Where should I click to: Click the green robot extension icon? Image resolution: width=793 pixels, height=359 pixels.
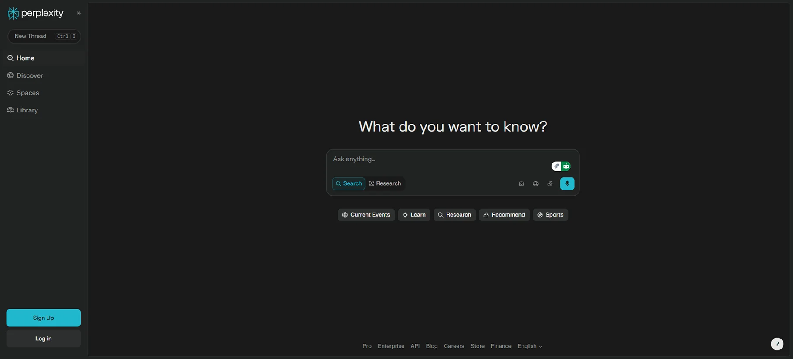click(x=566, y=166)
